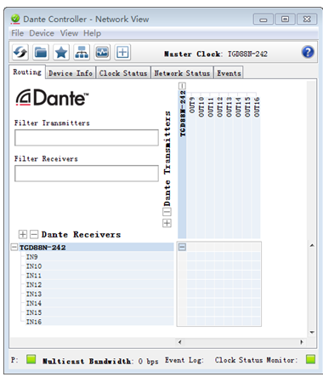Viewport: 323px width, 377px height.
Task: Collapse all Dante Receivers with the minus box
Action: (34, 234)
